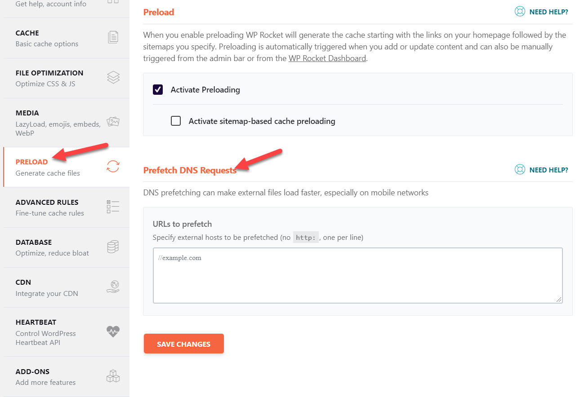Click the textarea resize handle corner
This screenshot has width=580, height=397.
[559, 300]
